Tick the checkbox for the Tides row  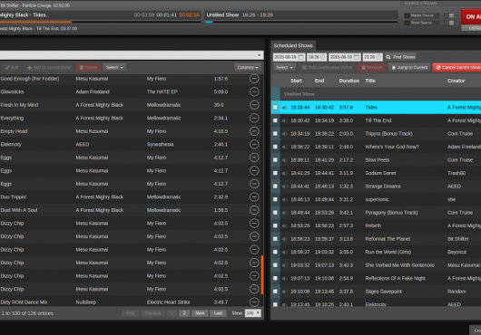click(x=275, y=108)
